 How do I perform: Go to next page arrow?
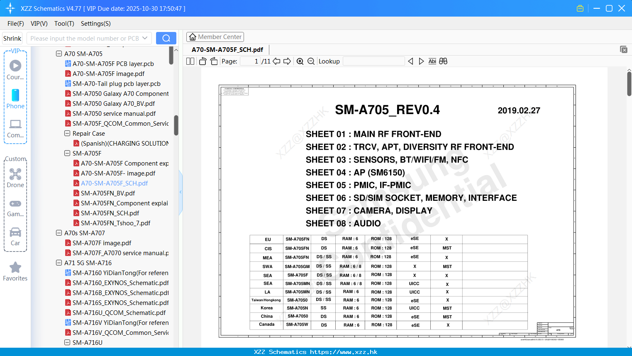[287, 61]
